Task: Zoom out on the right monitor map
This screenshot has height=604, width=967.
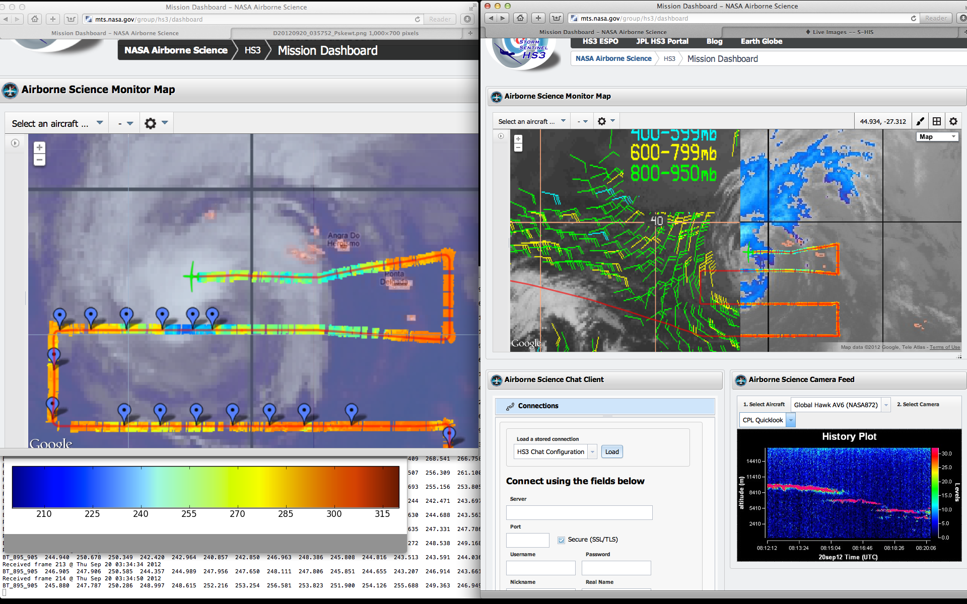Action: [518, 148]
